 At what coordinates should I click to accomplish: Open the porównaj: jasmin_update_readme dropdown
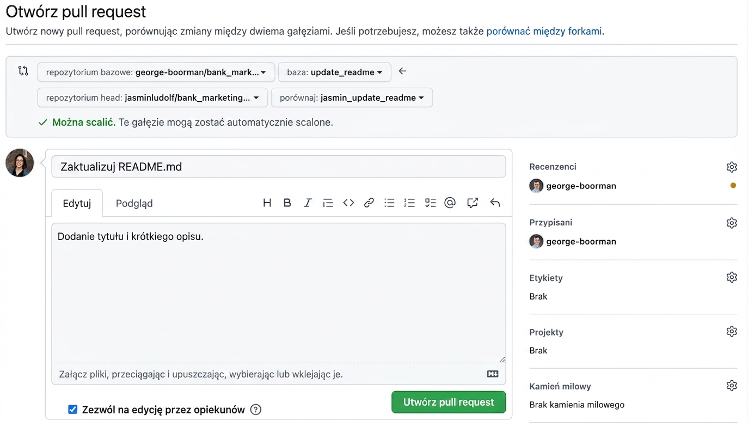point(352,98)
